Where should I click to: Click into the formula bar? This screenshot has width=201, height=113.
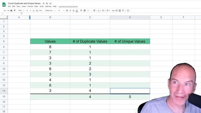tap(103, 14)
